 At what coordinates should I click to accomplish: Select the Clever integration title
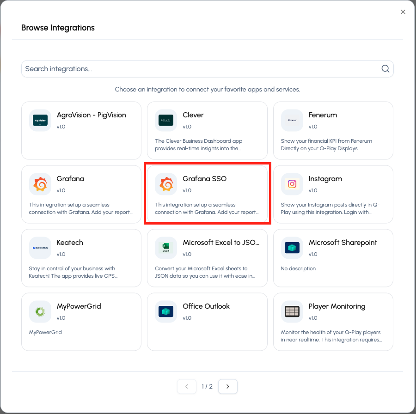[x=193, y=115]
